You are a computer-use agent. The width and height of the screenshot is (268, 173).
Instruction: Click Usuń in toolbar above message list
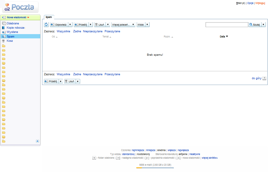(x=100, y=25)
